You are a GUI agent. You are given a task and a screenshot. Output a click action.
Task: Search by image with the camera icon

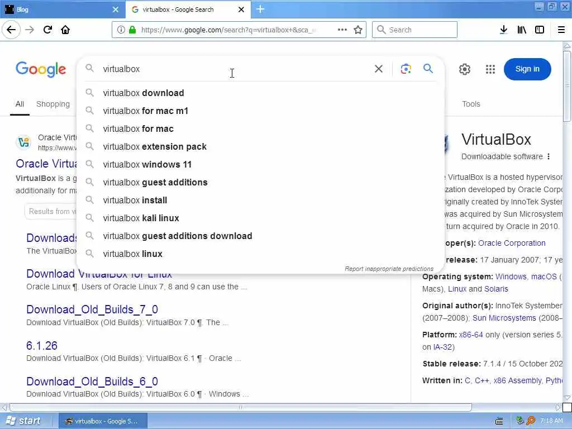(x=406, y=69)
